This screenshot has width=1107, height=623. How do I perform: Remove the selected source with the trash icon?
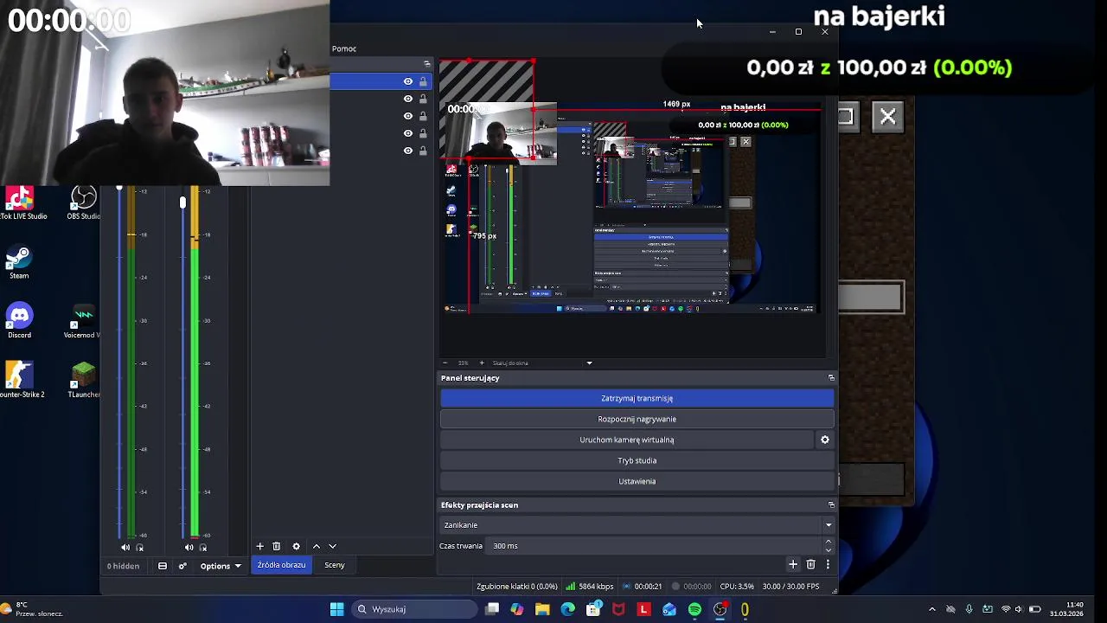(x=276, y=546)
